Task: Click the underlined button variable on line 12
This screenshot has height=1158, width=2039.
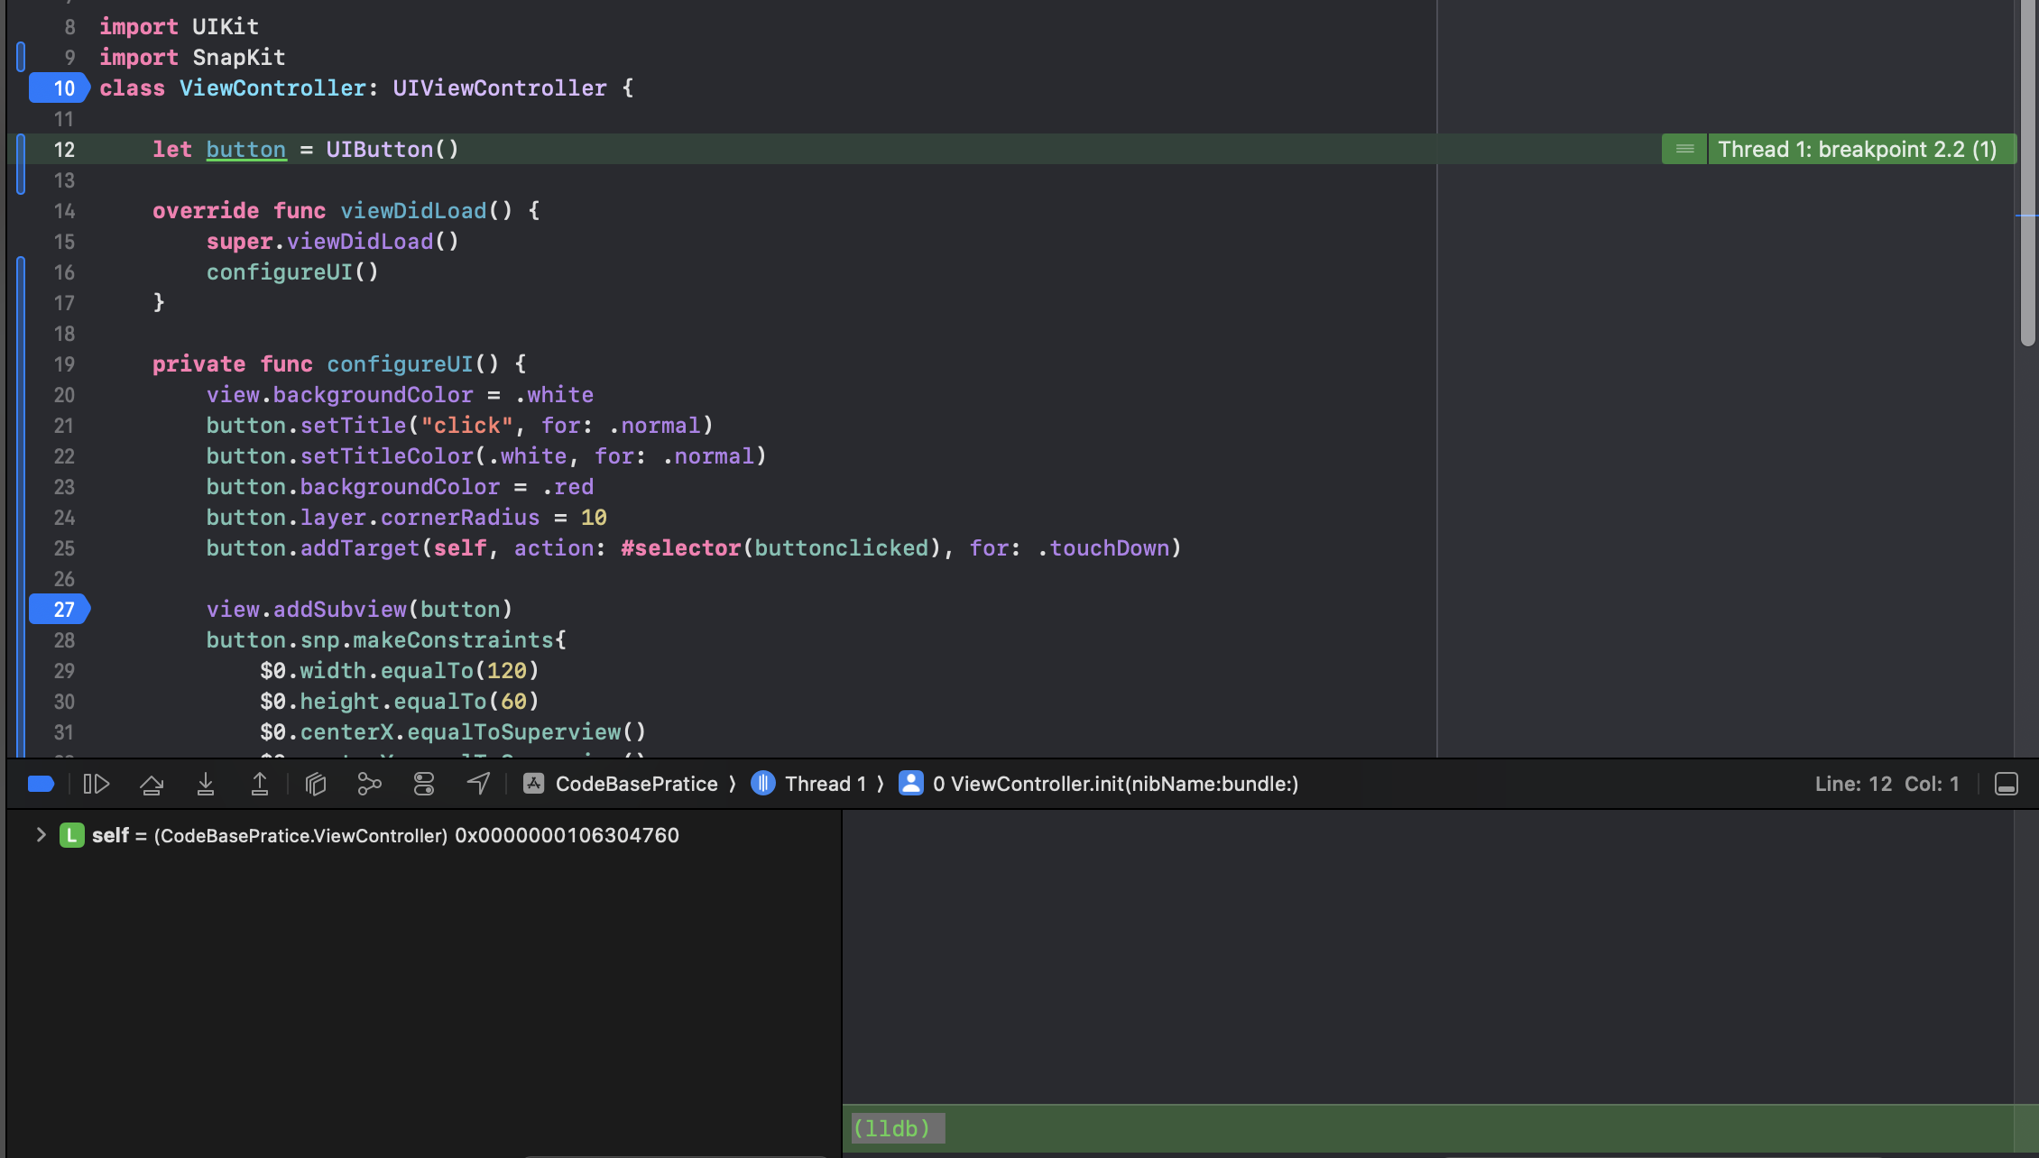Action: (x=246, y=150)
